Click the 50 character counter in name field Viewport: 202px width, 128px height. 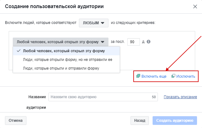pyautogui.click(x=154, y=97)
